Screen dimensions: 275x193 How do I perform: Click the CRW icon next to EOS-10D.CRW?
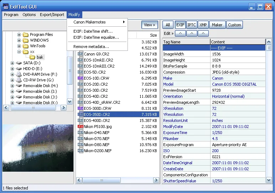tap(80, 78)
